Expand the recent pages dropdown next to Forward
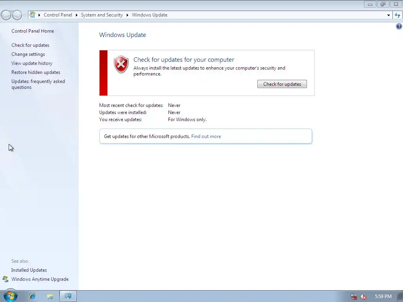403x302 pixels. click(25, 15)
